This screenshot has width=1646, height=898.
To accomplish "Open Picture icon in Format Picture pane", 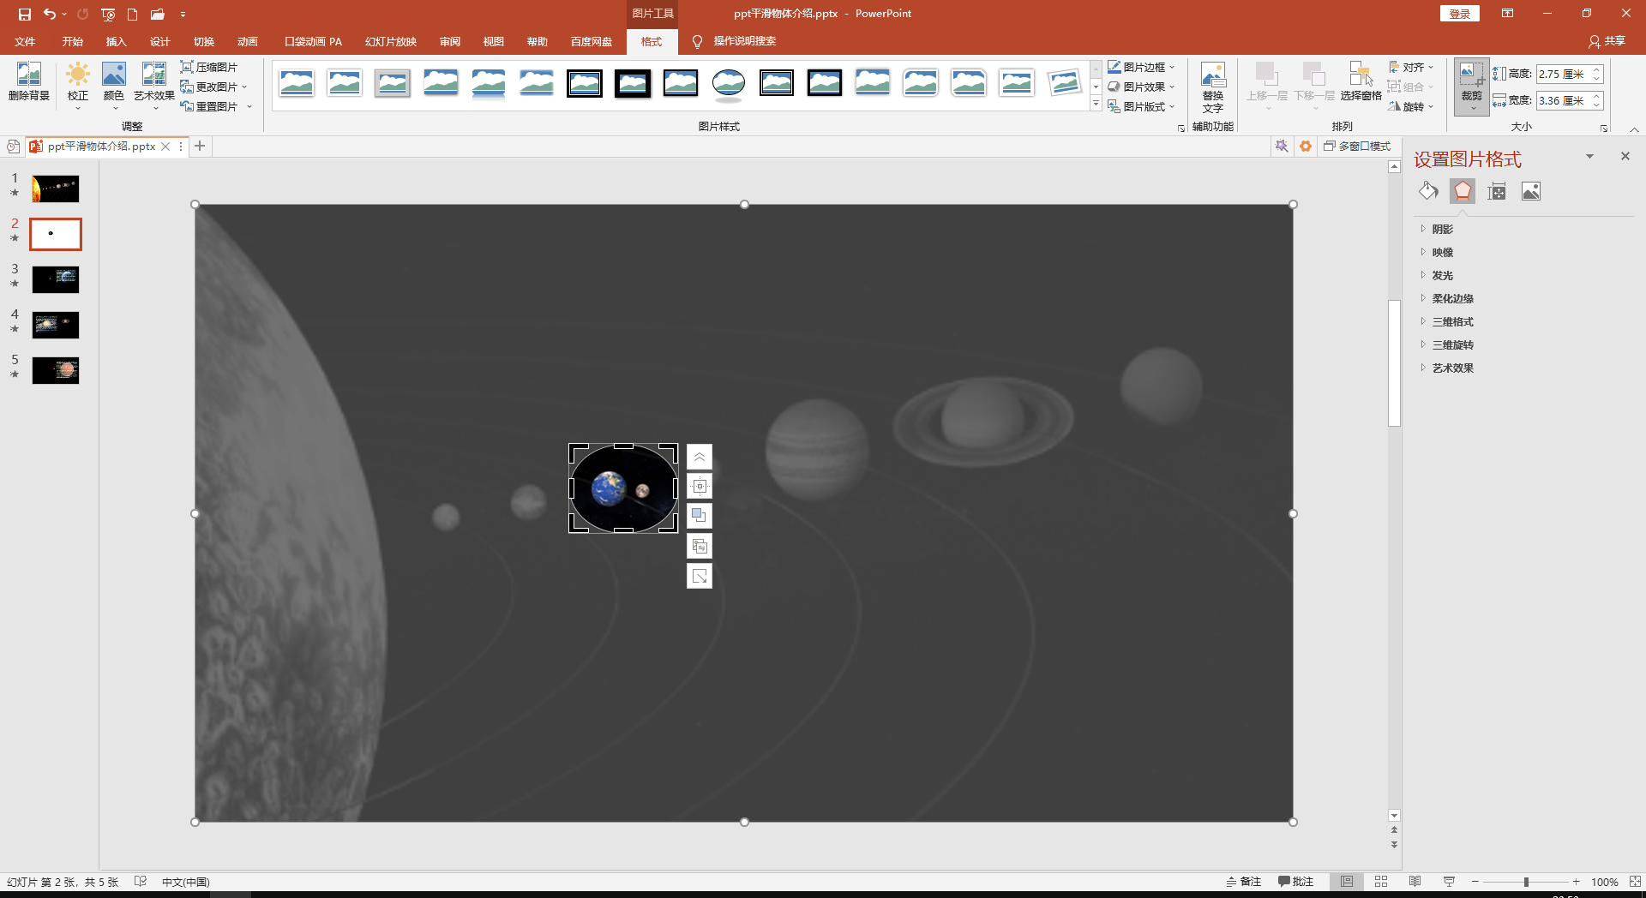I will [1531, 191].
